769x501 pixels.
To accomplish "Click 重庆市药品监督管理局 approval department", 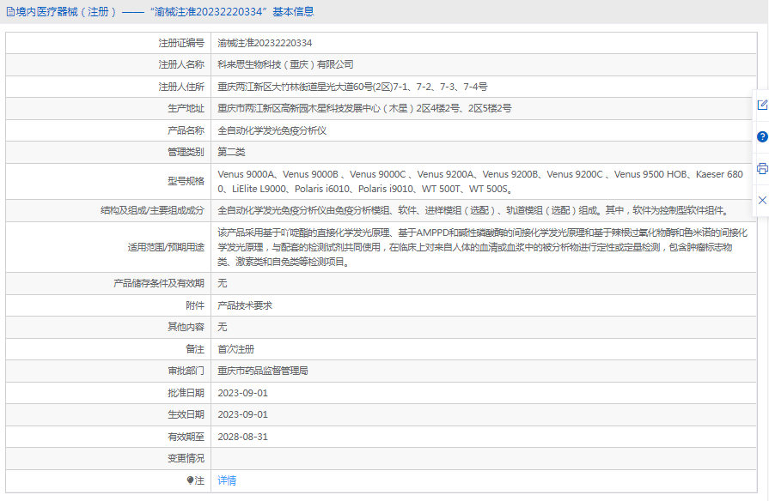I will click(x=263, y=371).
